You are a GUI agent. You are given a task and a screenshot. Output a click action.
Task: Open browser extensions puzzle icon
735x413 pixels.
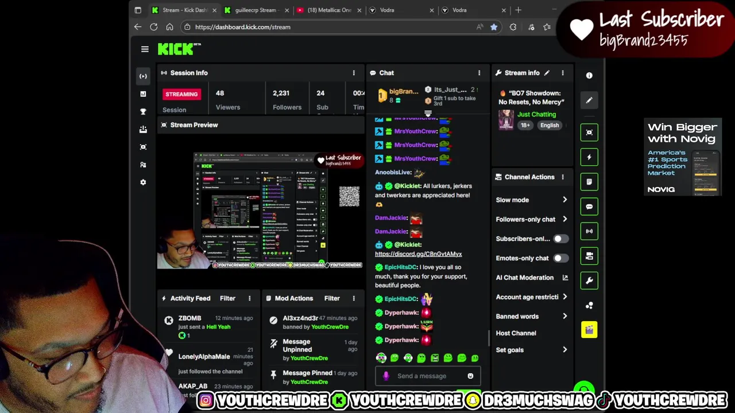(x=513, y=27)
